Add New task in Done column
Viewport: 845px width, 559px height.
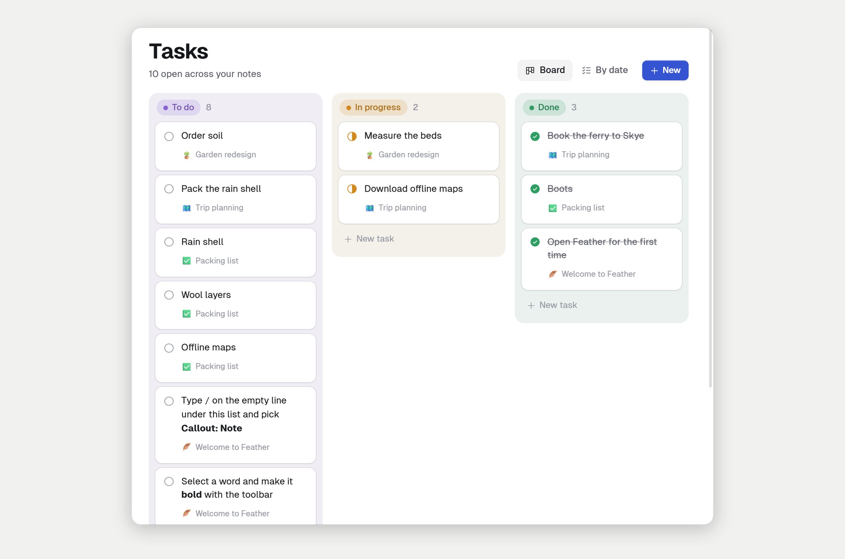click(x=552, y=305)
